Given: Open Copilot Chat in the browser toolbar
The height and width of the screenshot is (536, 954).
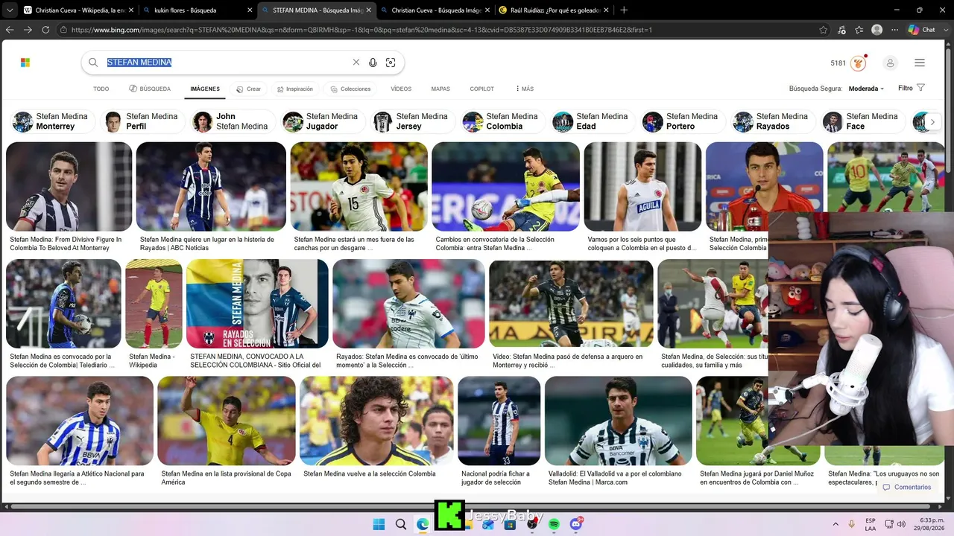Looking at the screenshot, I should [922, 30].
